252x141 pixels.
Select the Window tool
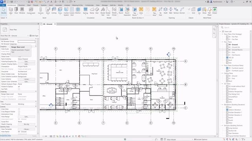(x=22, y=11)
